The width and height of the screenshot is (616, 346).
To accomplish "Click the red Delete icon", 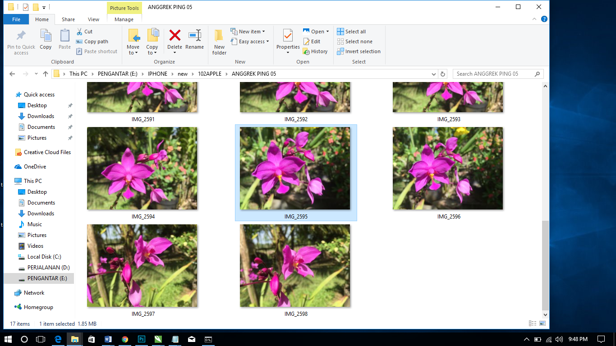I will (175, 35).
